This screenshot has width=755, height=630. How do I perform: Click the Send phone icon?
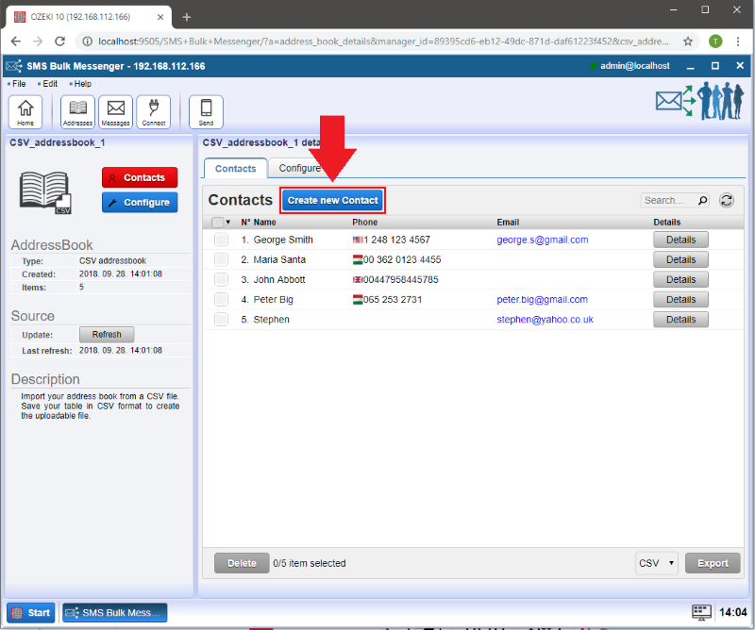click(206, 111)
